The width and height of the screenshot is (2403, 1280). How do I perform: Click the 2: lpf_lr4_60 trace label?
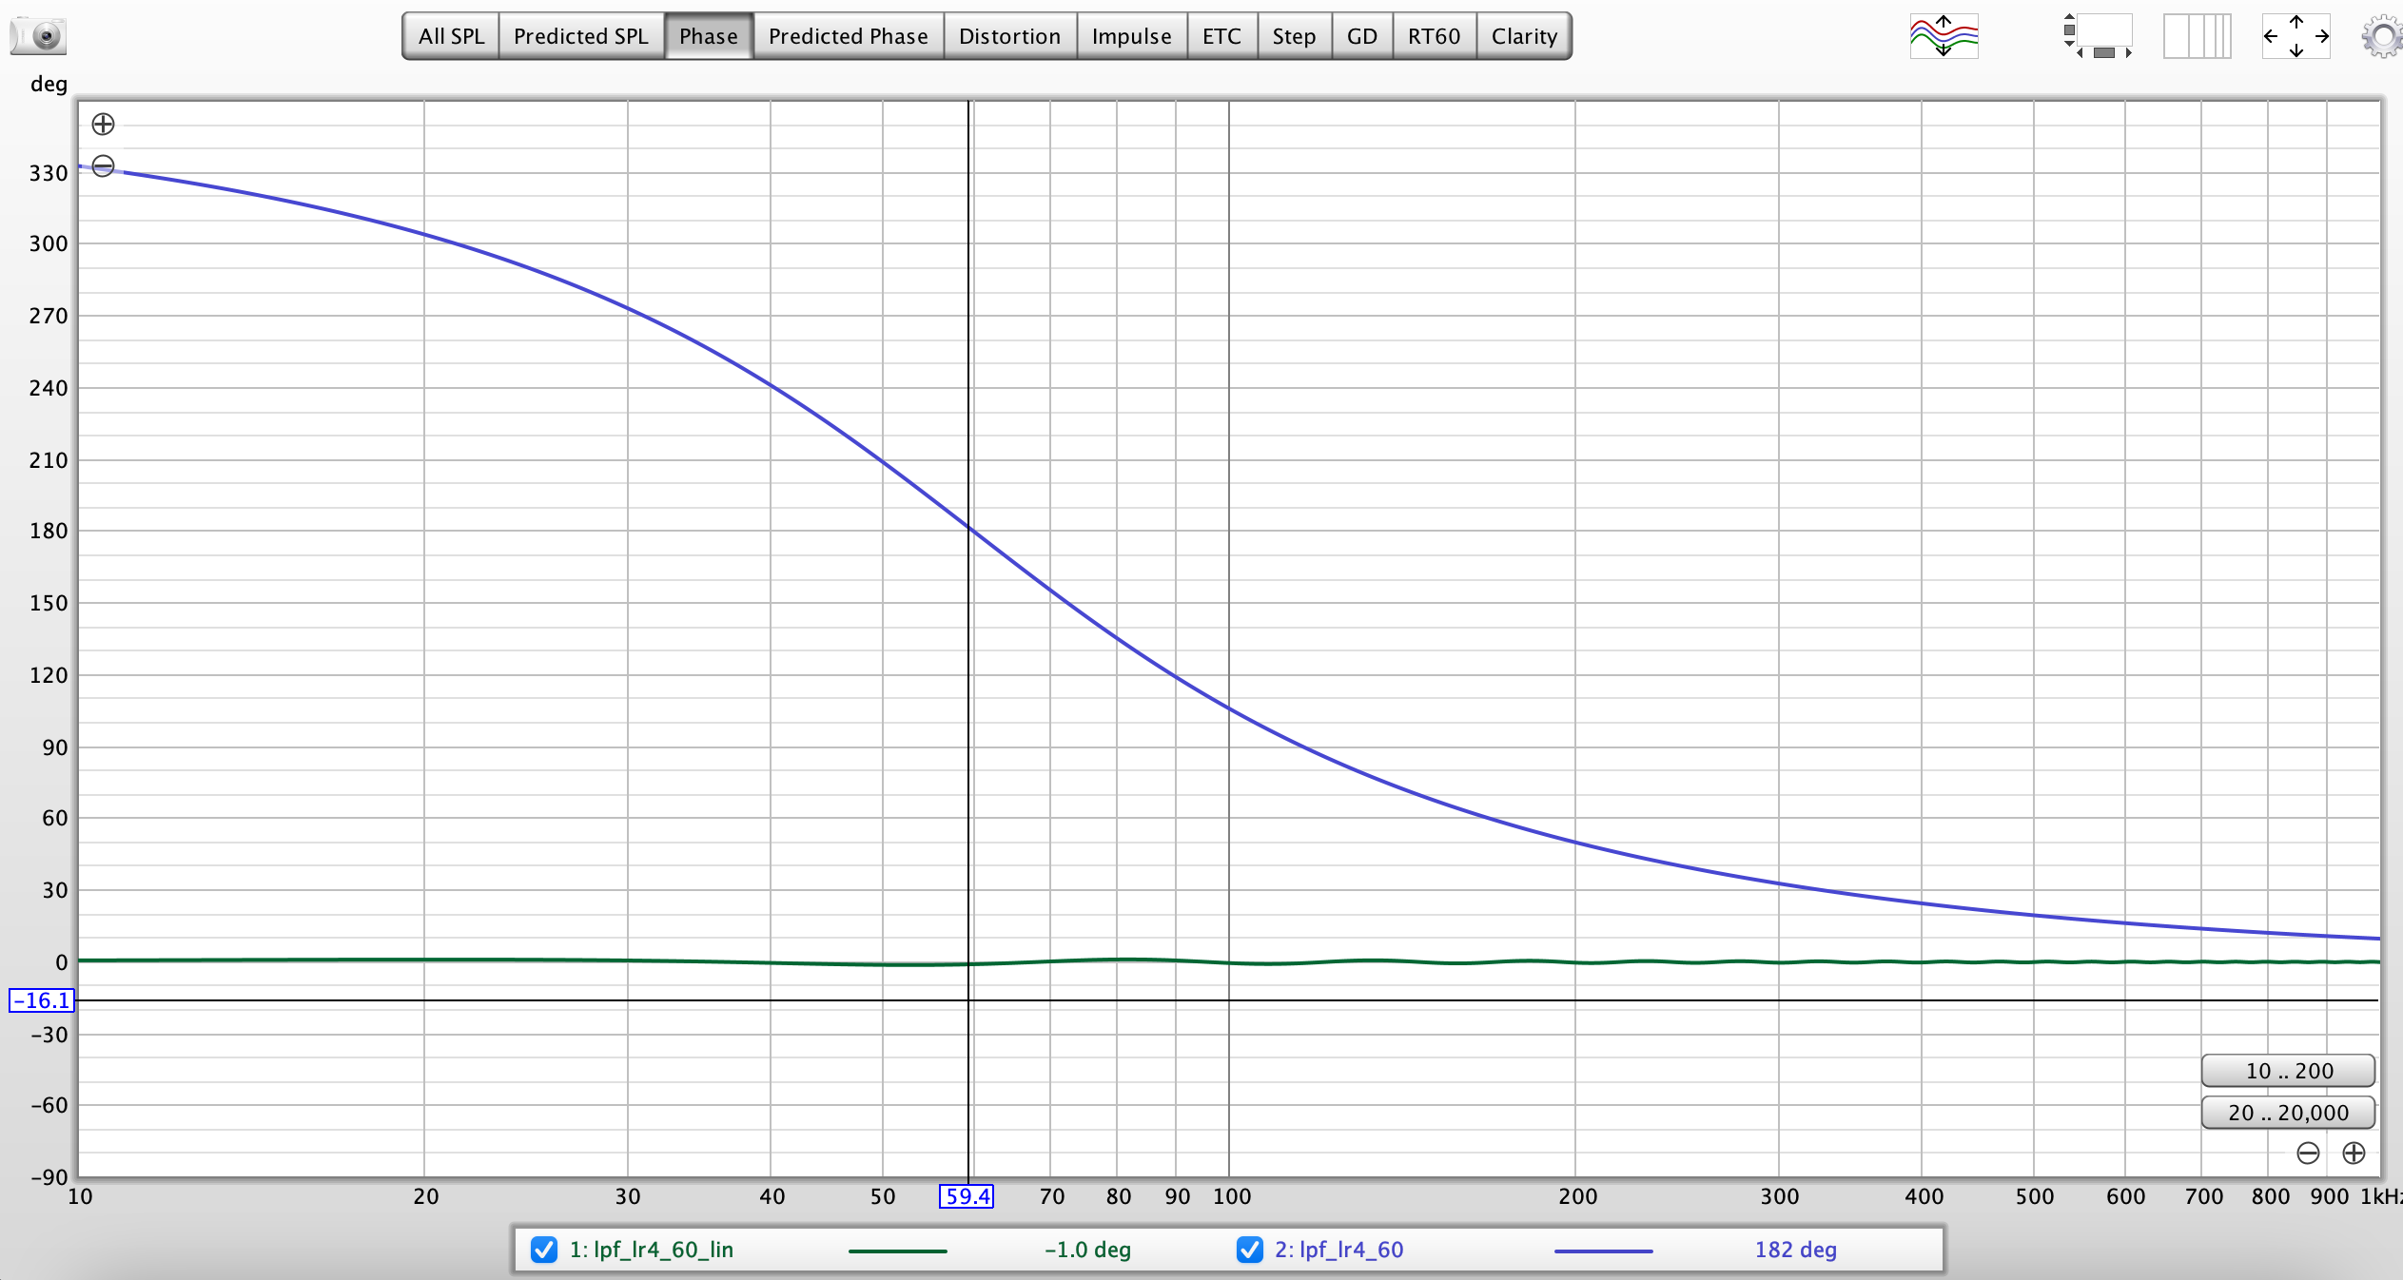1339,1250
